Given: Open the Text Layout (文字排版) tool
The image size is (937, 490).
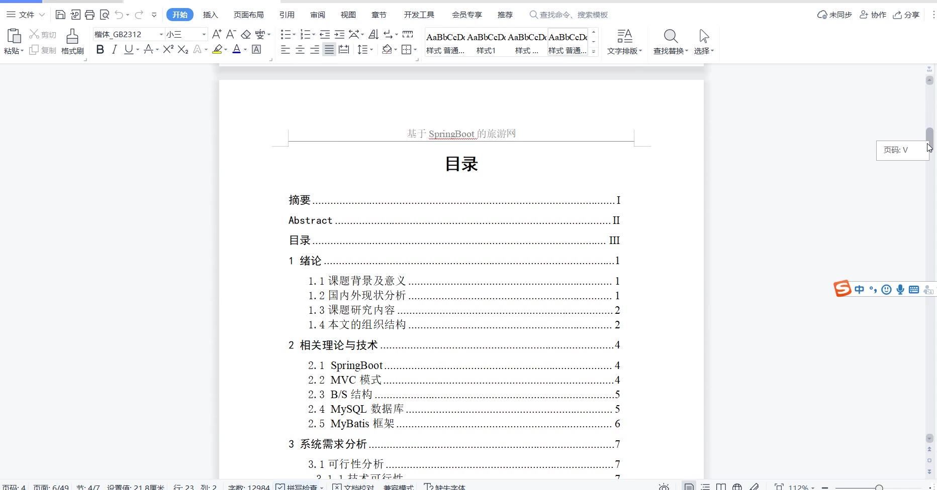Looking at the screenshot, I should click(624, 42).
